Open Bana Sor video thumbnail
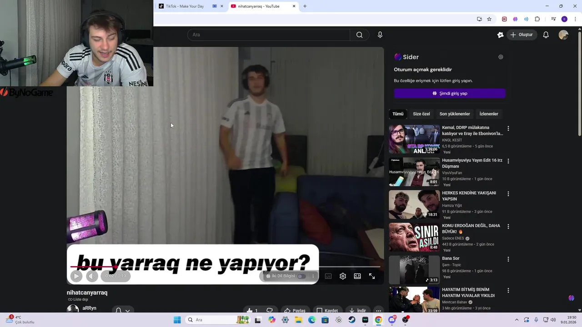Screen dimensions: 582x327 point(414,270)
